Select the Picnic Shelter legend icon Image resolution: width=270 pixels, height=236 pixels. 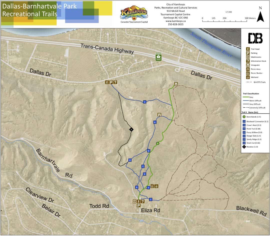coord(248,73)
